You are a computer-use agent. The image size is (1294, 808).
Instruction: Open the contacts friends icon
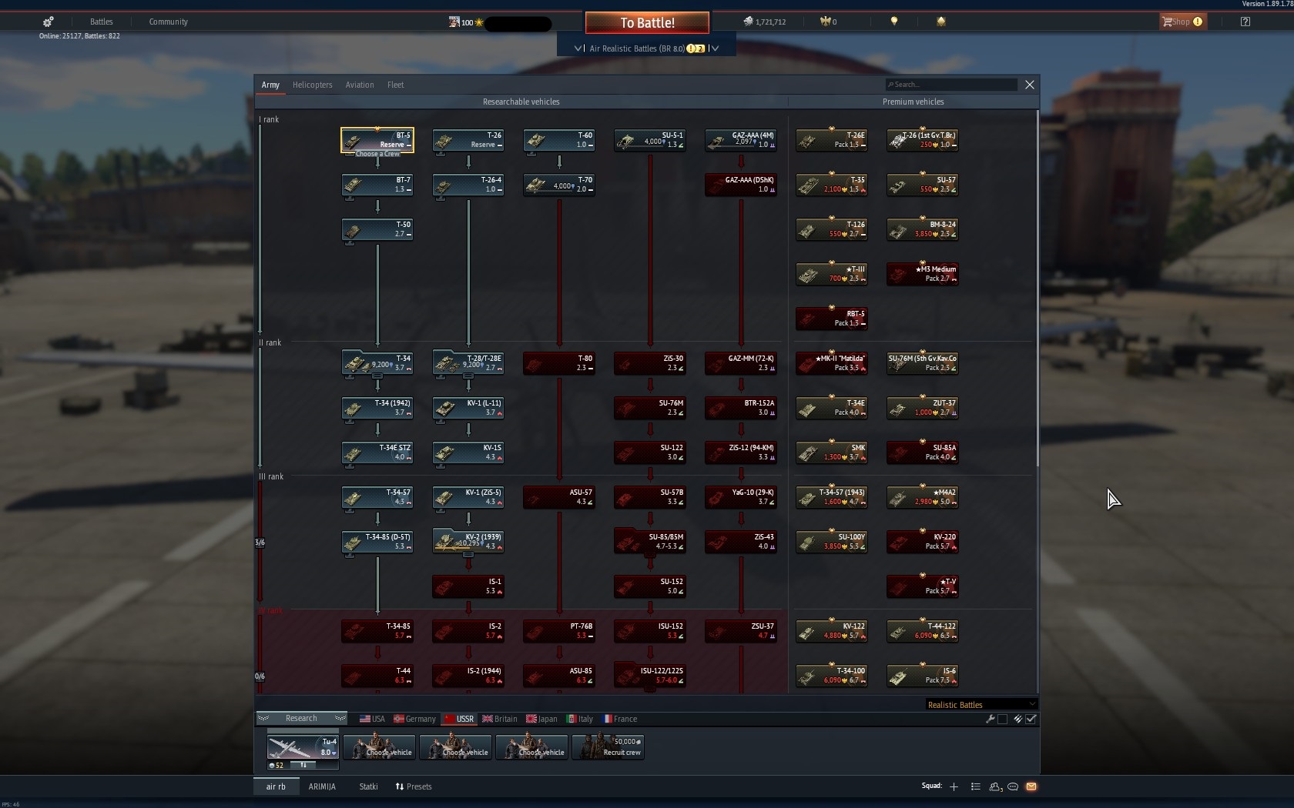click(x=994, y=786)
